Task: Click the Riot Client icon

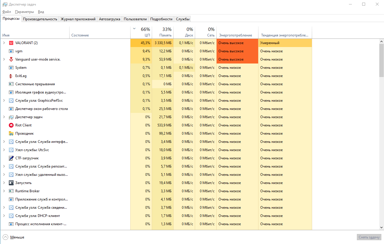Action: (x=11, y=125)
